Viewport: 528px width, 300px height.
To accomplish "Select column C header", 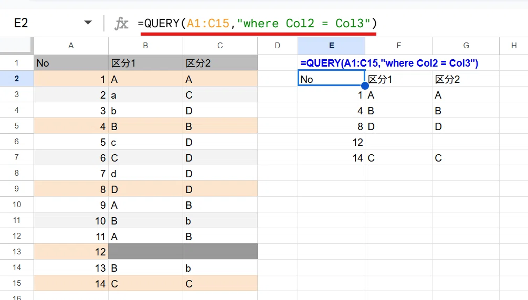I will tap(220, 46).
